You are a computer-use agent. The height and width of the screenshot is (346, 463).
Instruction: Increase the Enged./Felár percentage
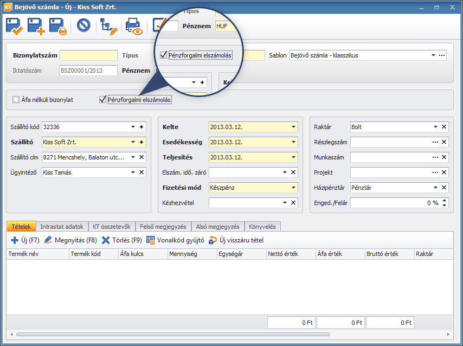tap(445, 201)
